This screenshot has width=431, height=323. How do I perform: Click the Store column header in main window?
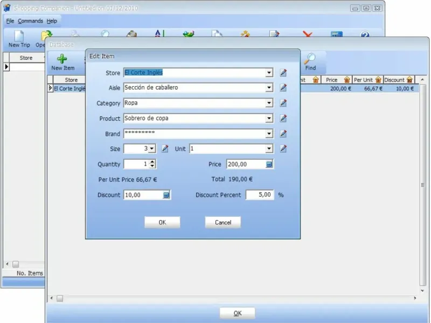(x=26, y=58)
